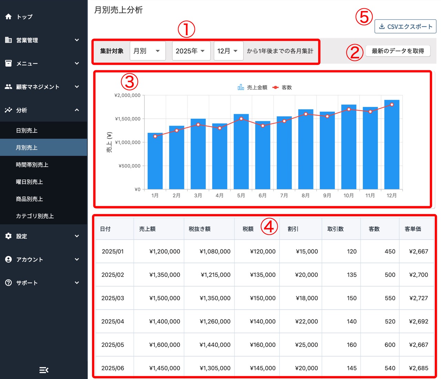Open the 月別 aggregation dropdown
This screenshot has width=441, height=379.
[148, 51]
